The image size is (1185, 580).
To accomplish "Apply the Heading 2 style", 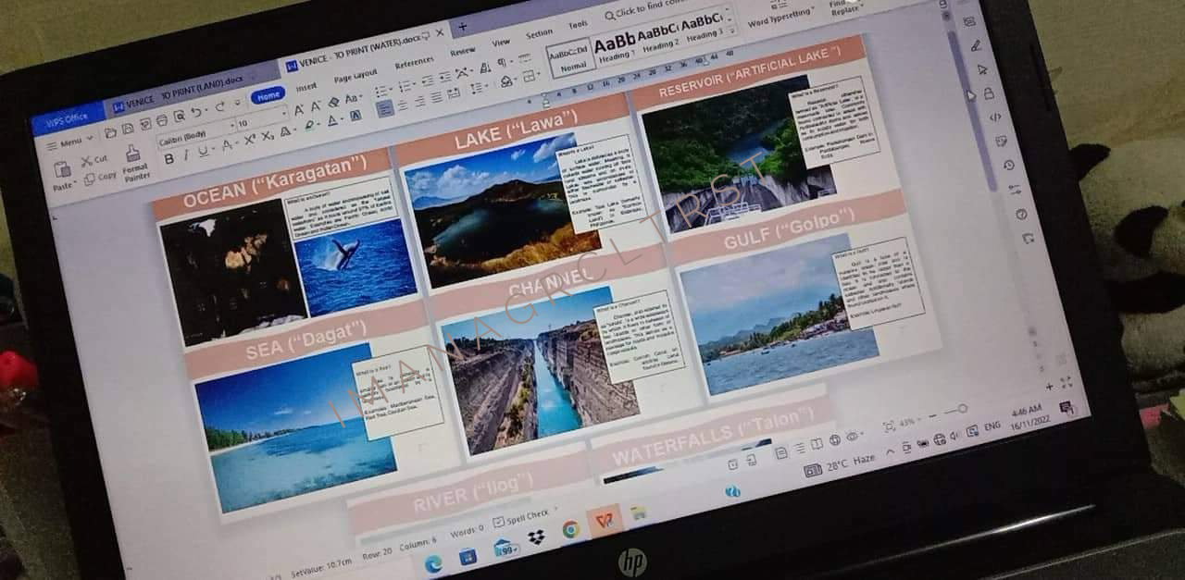I will [658, 37].
